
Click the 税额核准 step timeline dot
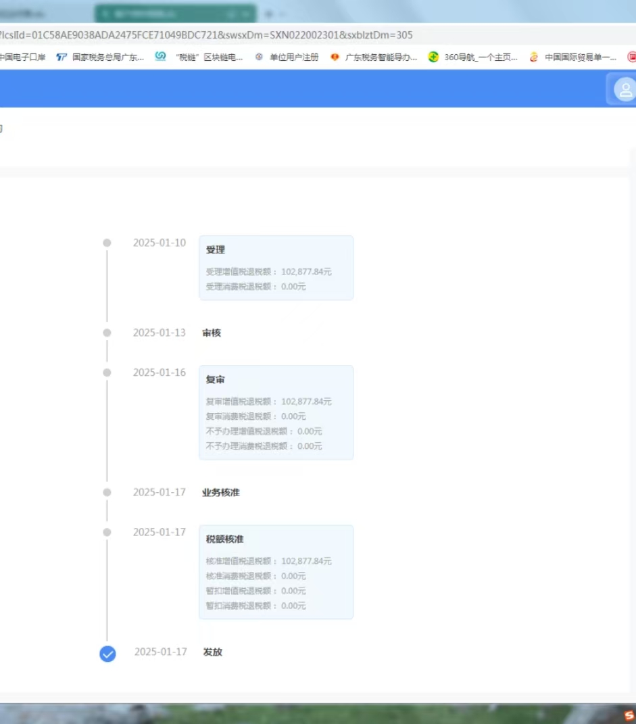coord(107,532)
